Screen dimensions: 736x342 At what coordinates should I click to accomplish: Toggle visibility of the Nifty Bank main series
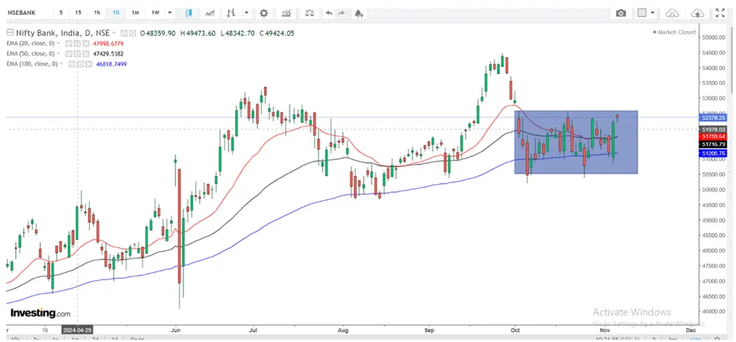tap(124, 33)
